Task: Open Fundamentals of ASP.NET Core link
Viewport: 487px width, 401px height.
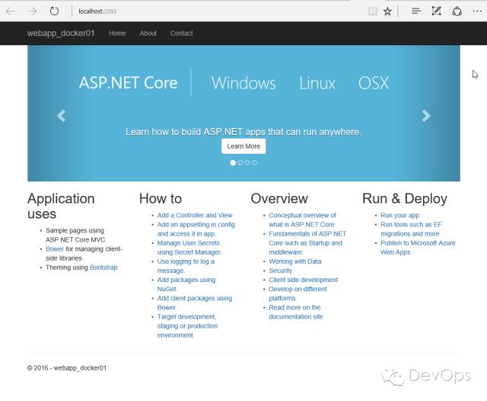Action: click(307, 243)
